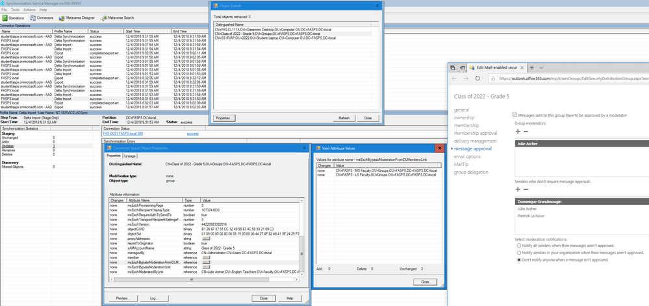Select Julie Archer in Group moderators list
The height and width of the screenshot is (306, 649).
[581, 144]
